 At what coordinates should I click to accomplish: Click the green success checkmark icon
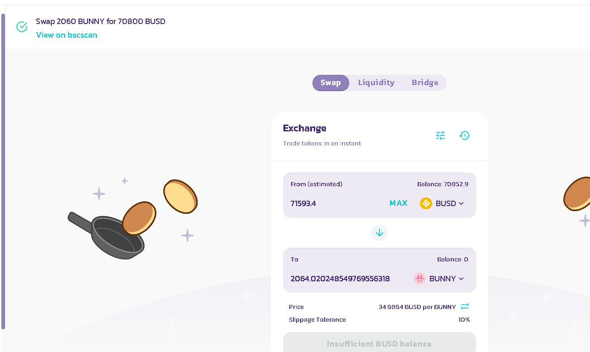tap(22, 27)
